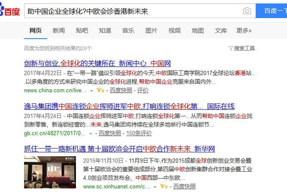
Task: Open 百度快照 for the 中国网 result
Action: point(121,90)
